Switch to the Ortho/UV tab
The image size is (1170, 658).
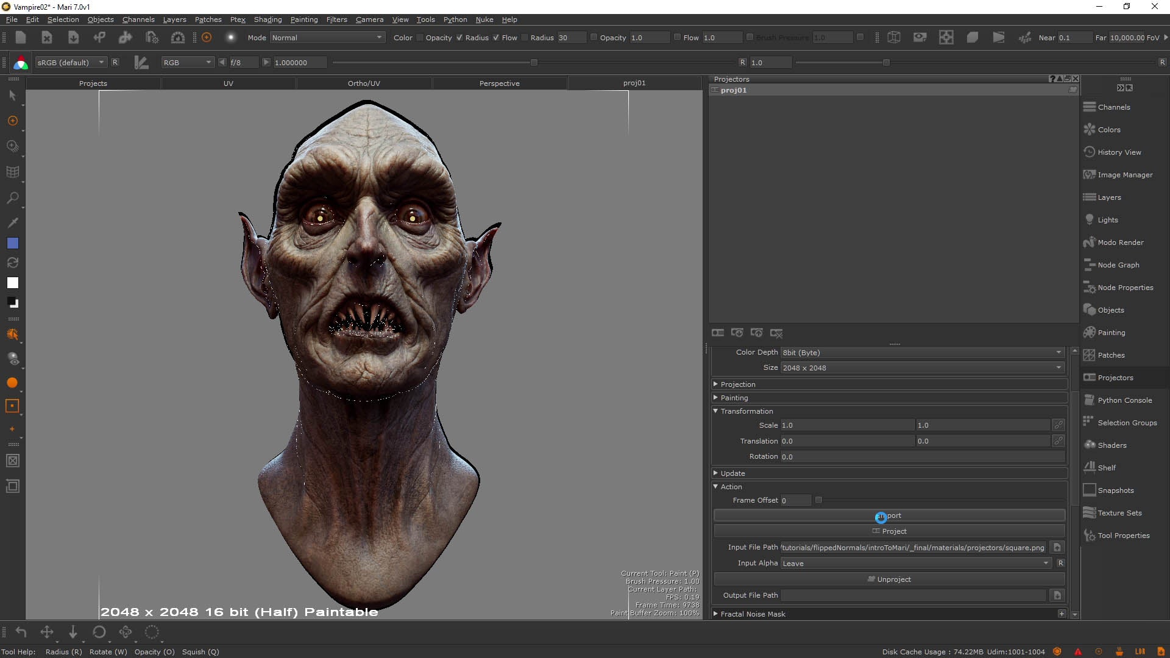click(364, 83)
